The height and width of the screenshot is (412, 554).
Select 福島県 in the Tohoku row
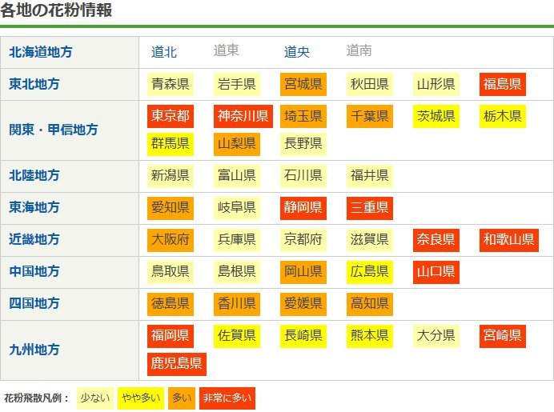(502, 84)
